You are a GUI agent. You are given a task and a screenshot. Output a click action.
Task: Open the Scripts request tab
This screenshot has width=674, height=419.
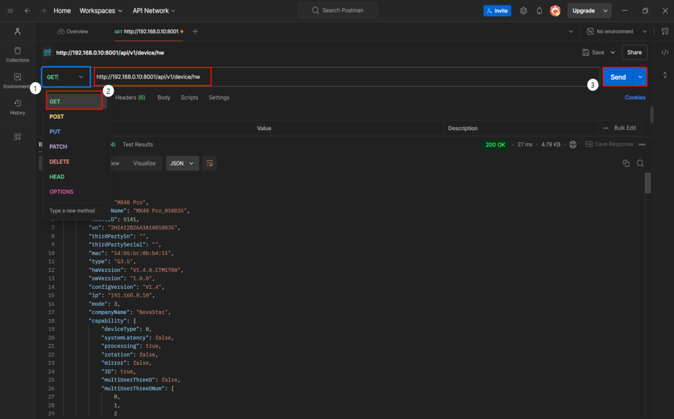[189, 97]
